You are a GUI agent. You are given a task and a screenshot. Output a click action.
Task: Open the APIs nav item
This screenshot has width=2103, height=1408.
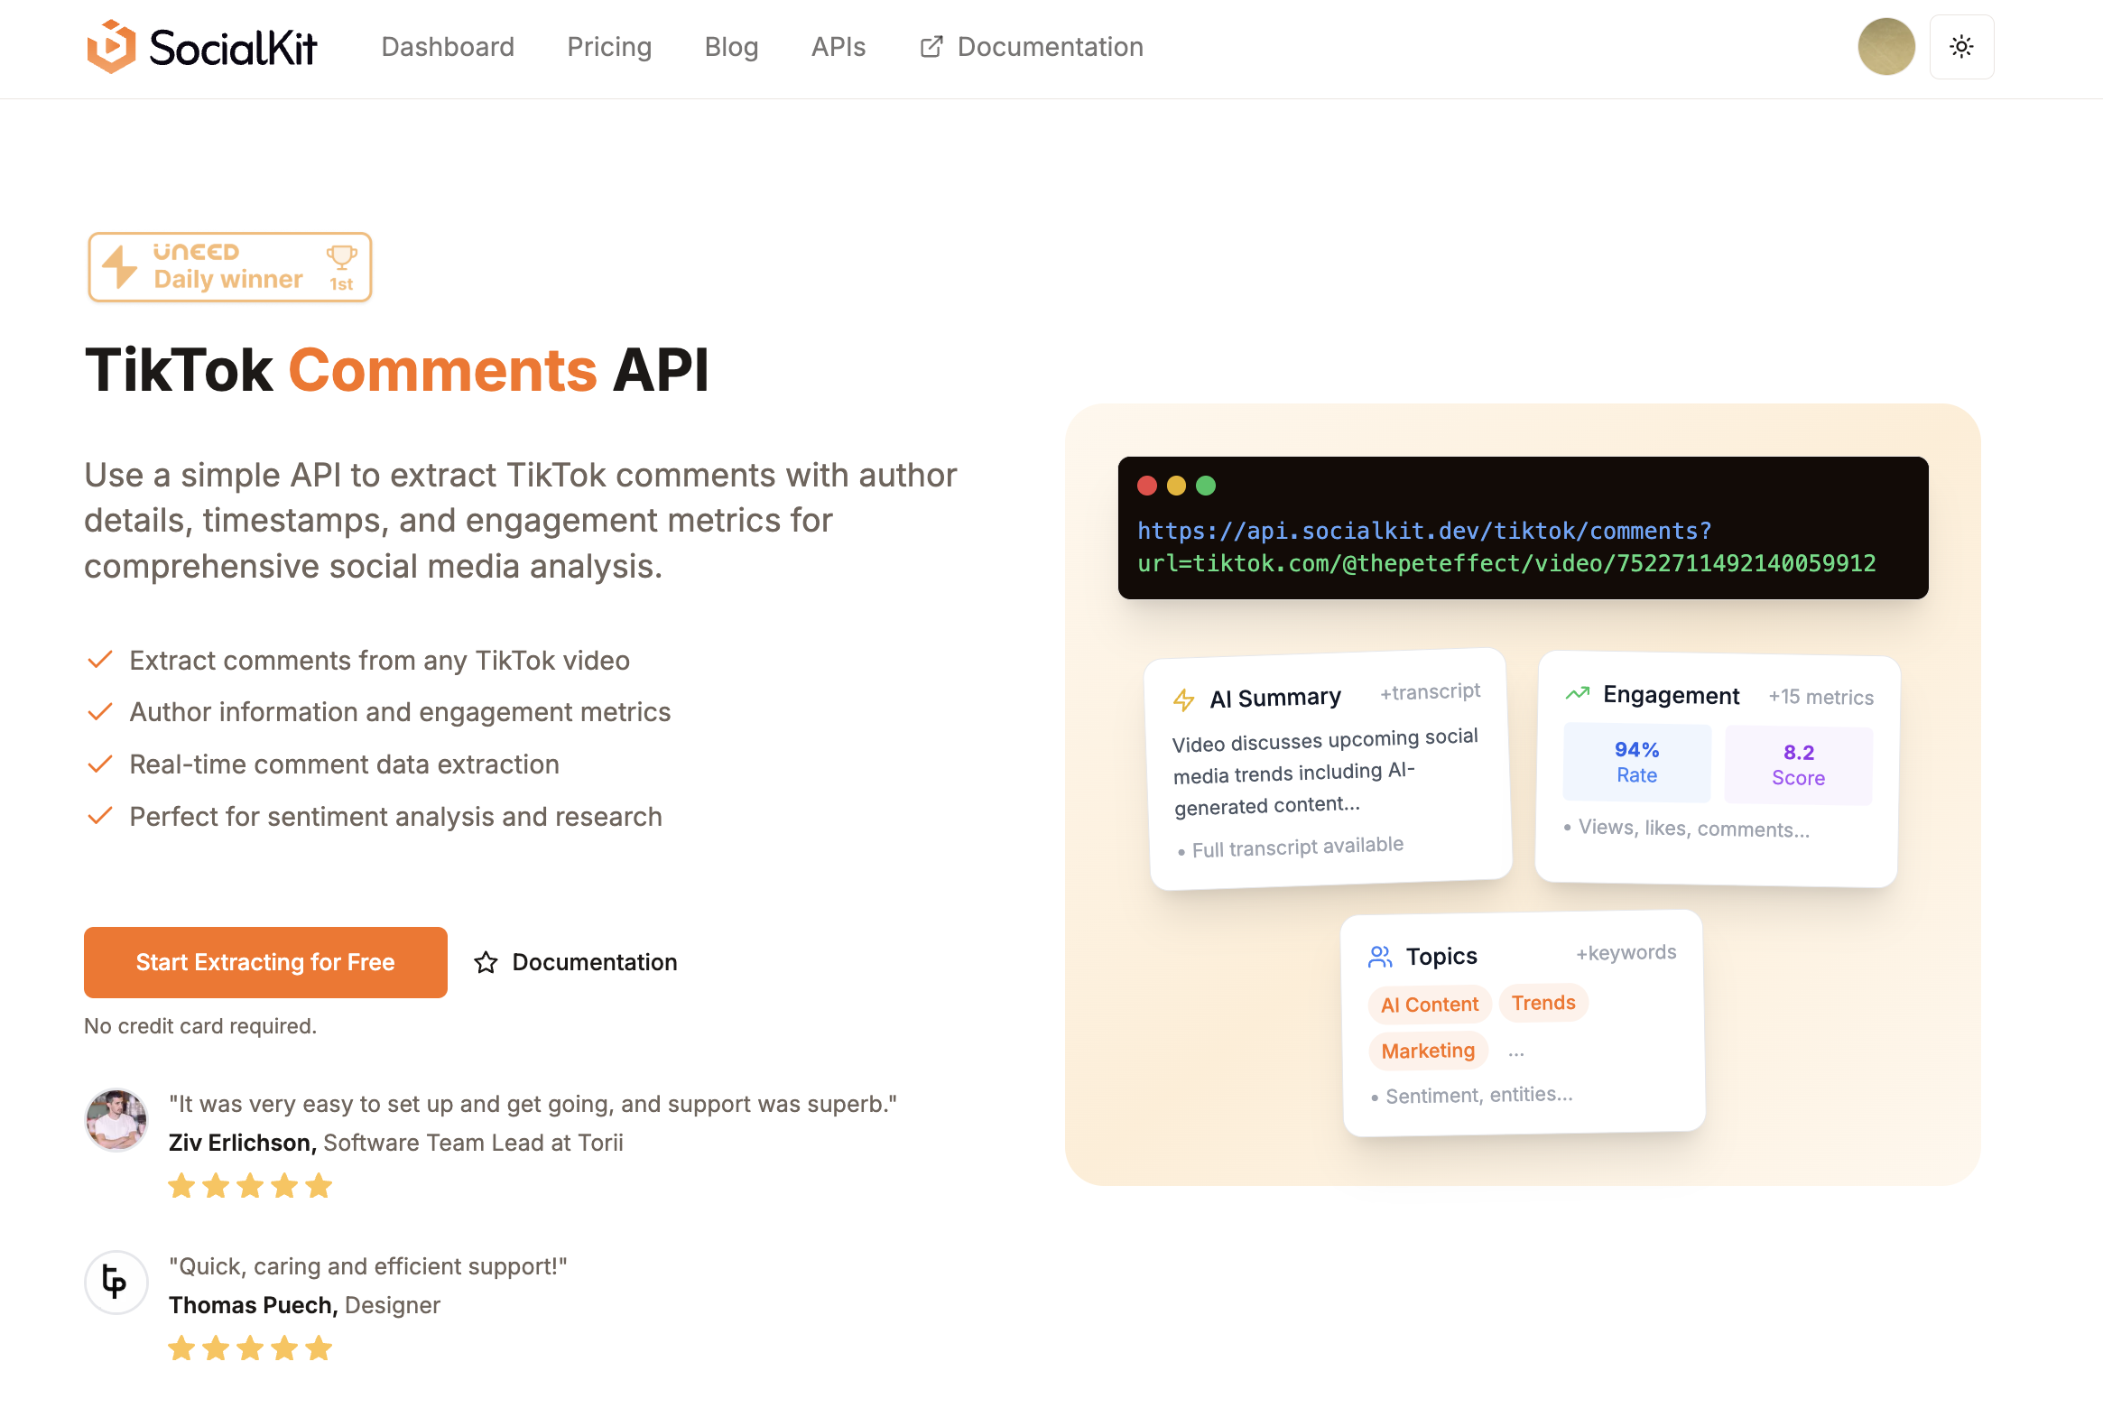coord(838,46)
